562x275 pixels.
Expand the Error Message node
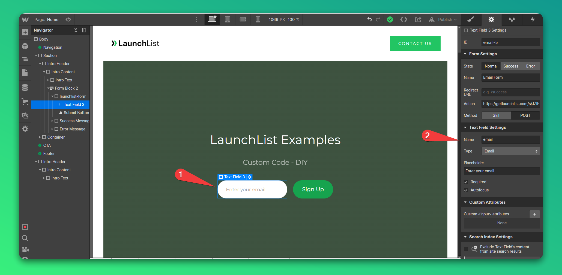click(x=52, y=129)
